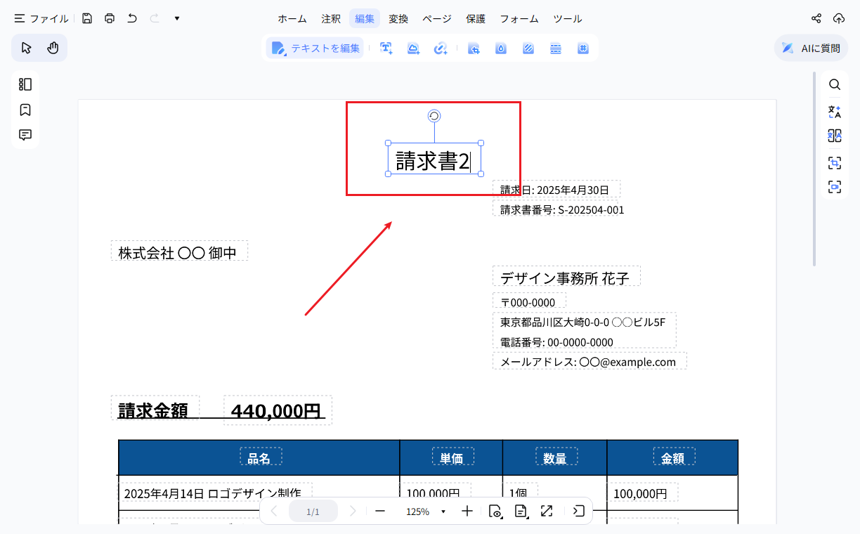
Task: Choose the hand pan tool
Action: (x=53, y=48)
